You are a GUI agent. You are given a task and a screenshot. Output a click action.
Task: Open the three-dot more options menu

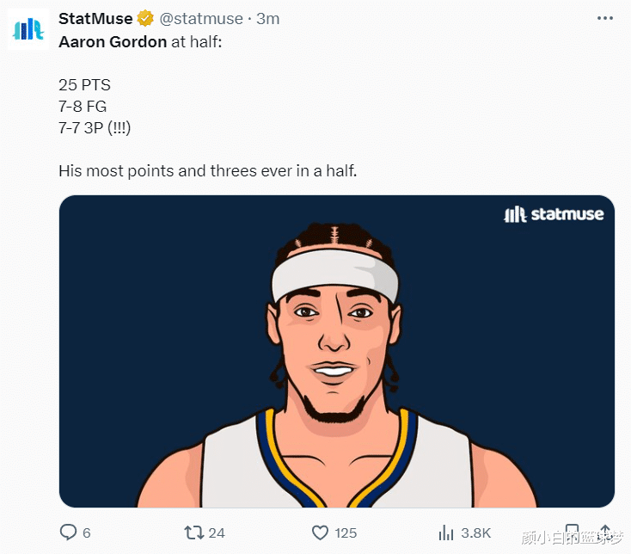pos(605,18)
